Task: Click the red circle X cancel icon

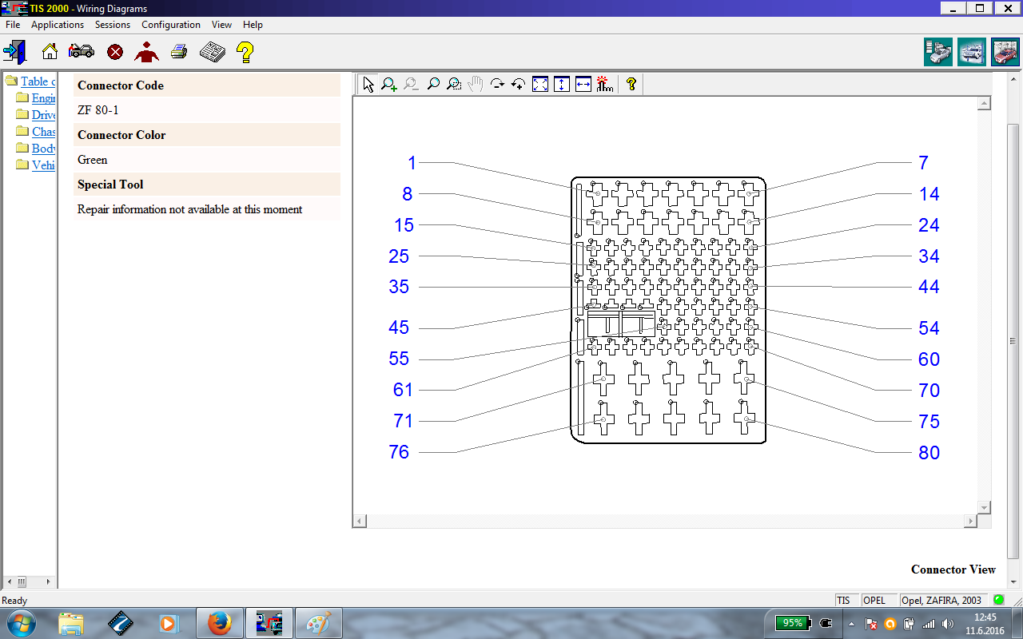Action: tap(115, 53)
